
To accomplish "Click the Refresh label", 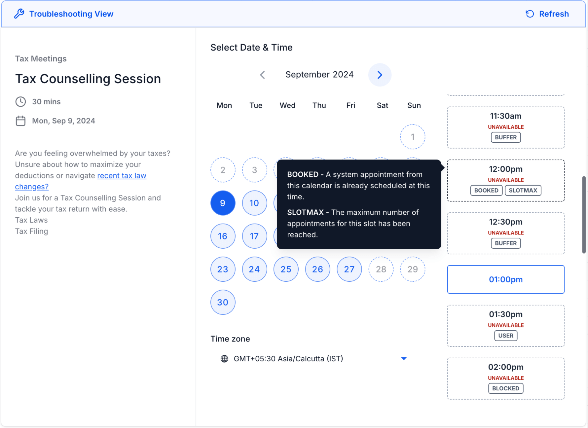I will coord(554,14).
